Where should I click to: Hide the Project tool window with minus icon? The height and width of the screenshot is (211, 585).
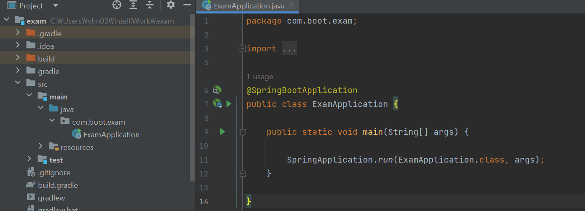(x=187, y=5)
